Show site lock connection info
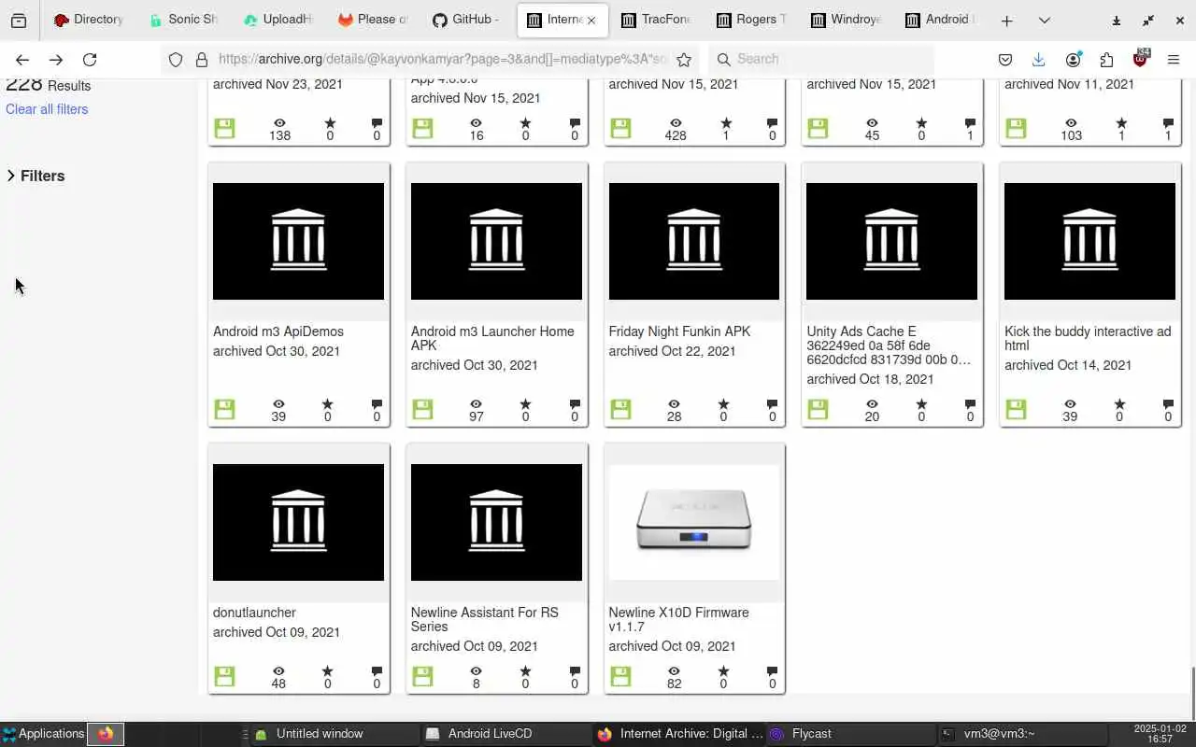 201,60
